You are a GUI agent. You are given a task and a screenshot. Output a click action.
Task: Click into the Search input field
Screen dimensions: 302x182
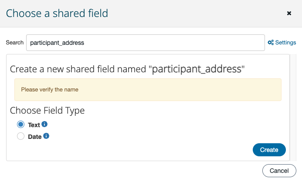click(x=146, y=43)
